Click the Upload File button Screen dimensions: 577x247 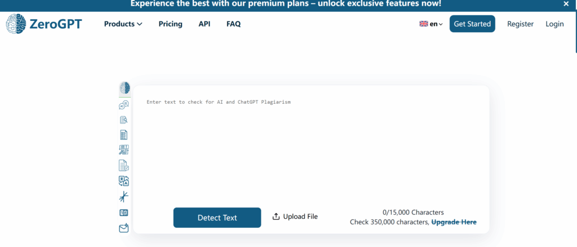295,217
